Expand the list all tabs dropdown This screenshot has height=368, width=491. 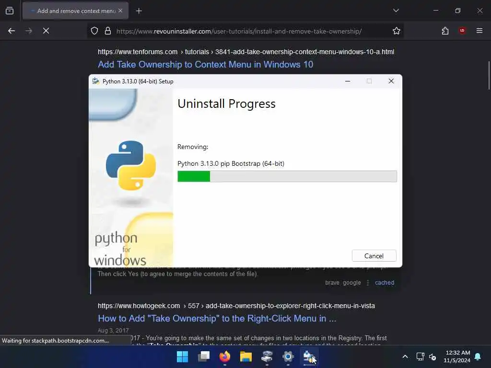pos(396,11)
